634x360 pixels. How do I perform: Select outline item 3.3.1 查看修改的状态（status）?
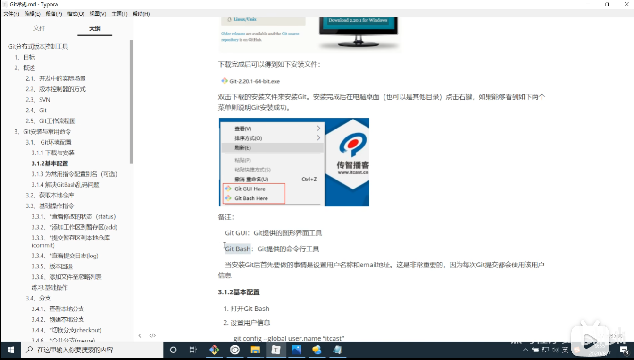pyautogui.click(x=74, y=217)
